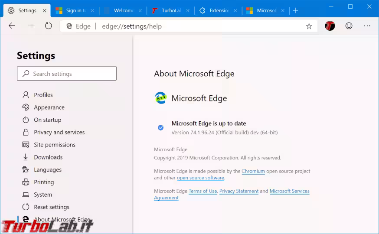Open the open source software link

click(200, 178)
